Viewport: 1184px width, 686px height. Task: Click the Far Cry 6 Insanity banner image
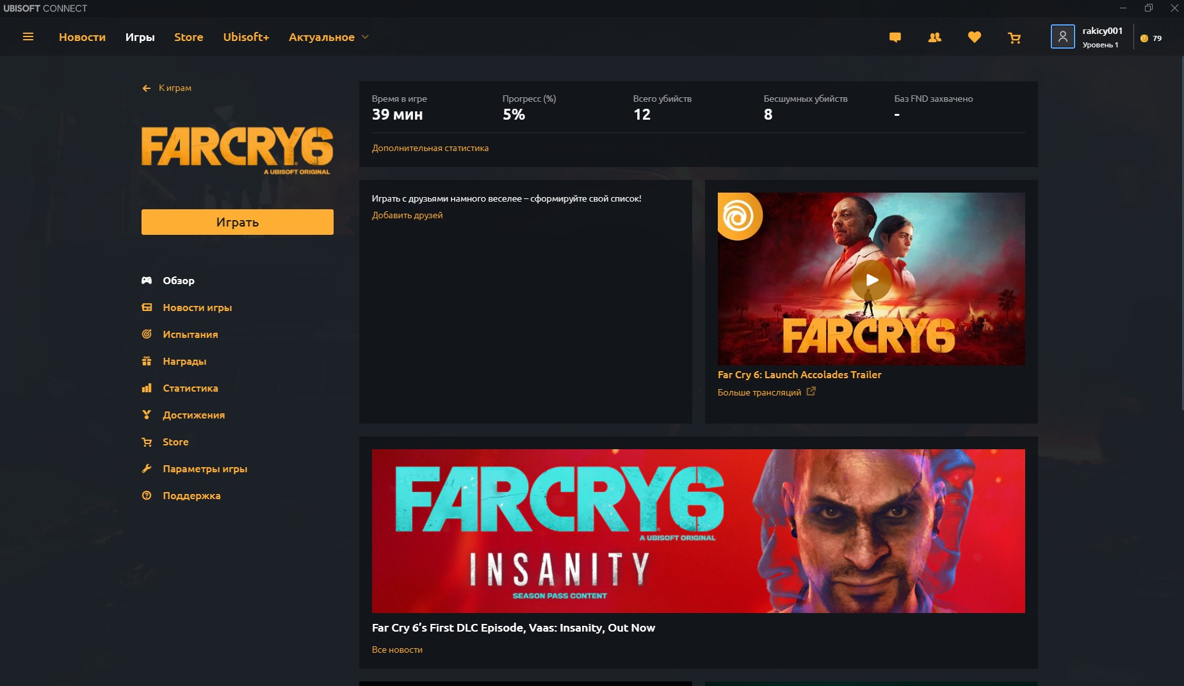tap(699, 531)
